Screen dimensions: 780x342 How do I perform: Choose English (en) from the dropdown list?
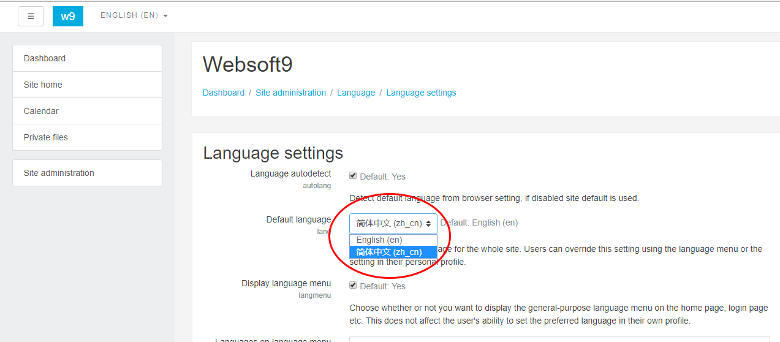[x=379, y=240]
